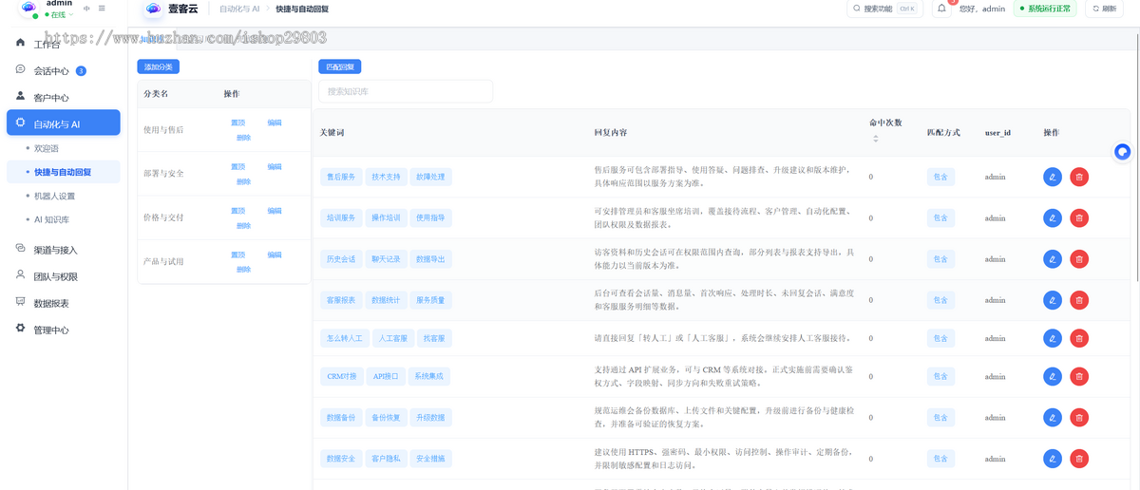This screenshot has height=490, width=1140.
Task: Click the 服务质量 keyword tag
Action: tap(430, 300)
